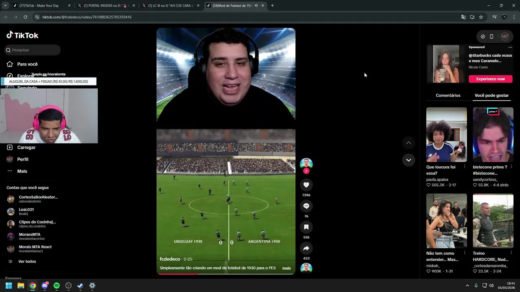
Task: Switch to the TikTok - Make Your Day tab
Action: pos(41,6)
